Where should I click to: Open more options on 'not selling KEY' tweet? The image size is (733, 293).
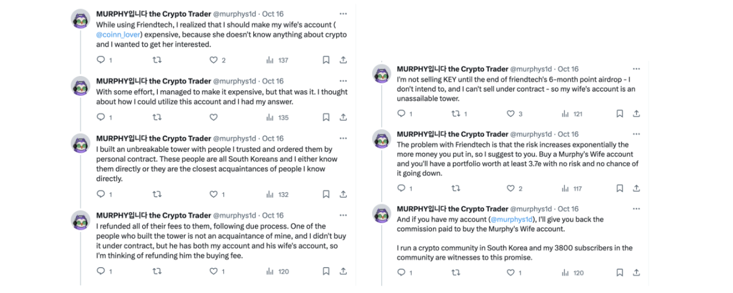(x=636, y=69)
